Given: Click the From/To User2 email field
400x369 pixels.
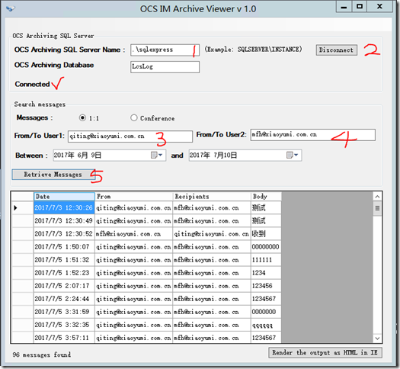Looking at the screenshot, I should [312, 135].
